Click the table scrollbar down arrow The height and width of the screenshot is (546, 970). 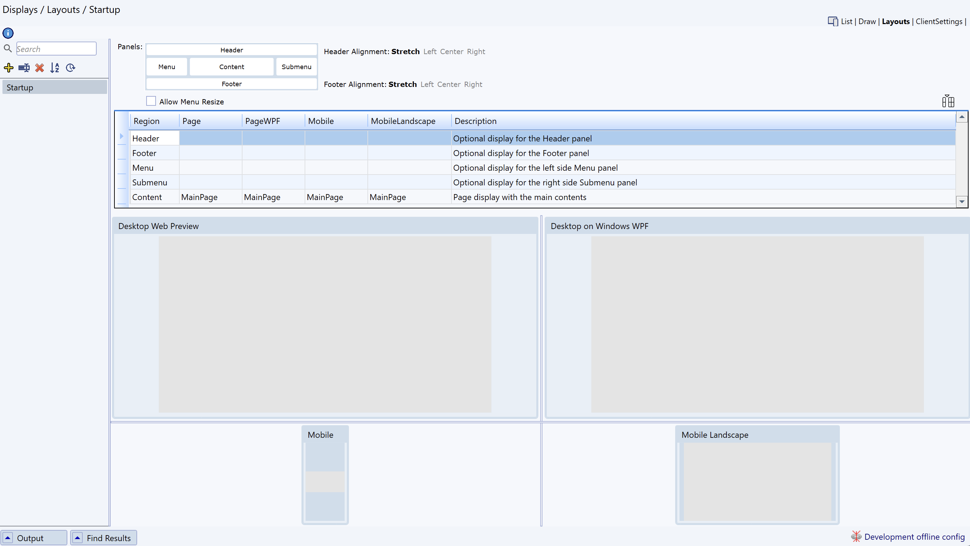[962, 201]
